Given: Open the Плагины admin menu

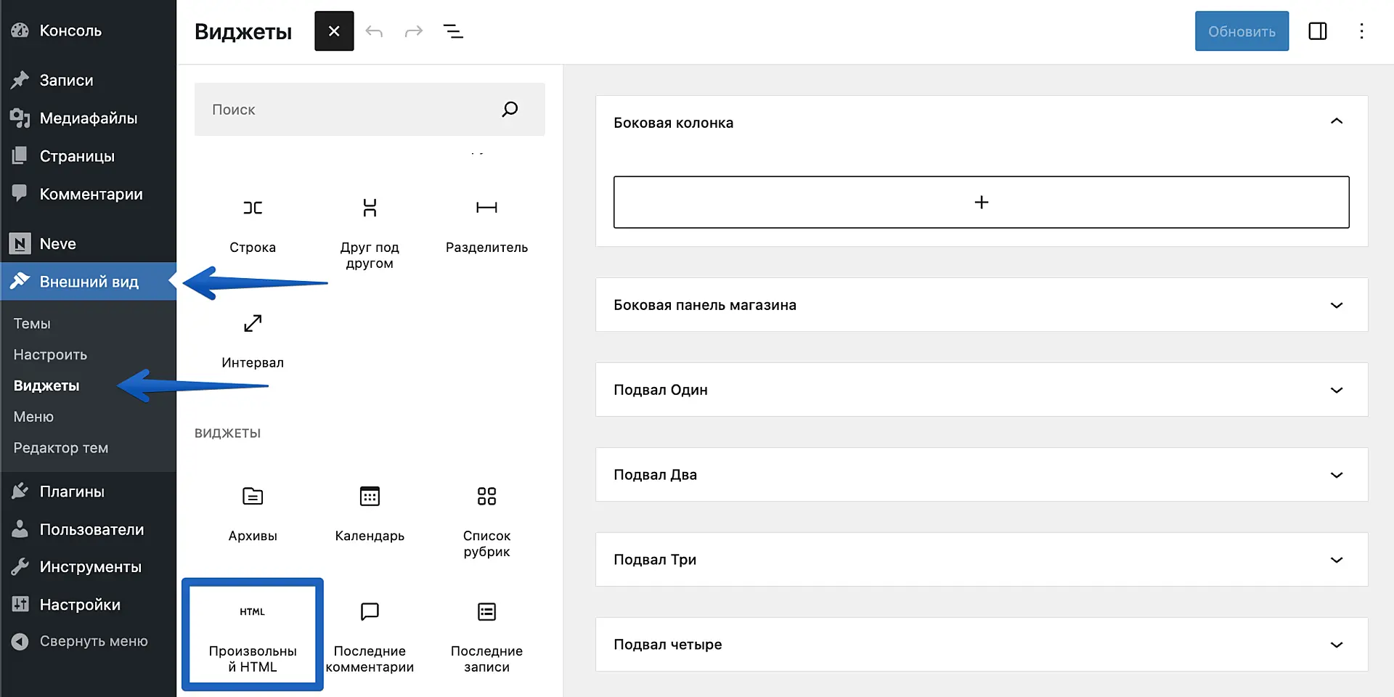Looking at the screenshot, I should pos(71,492).
